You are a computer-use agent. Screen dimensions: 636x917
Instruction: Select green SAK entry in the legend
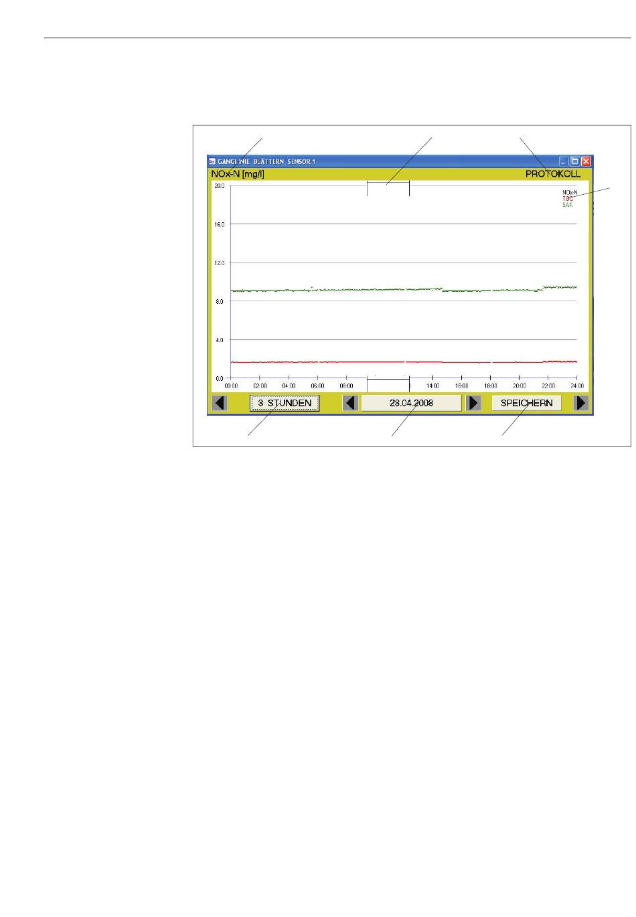point(567,205)
